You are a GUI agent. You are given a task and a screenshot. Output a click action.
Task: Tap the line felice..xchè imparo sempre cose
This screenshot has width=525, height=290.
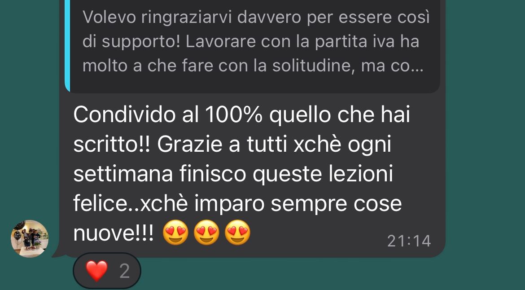click(x=237, y=204)
